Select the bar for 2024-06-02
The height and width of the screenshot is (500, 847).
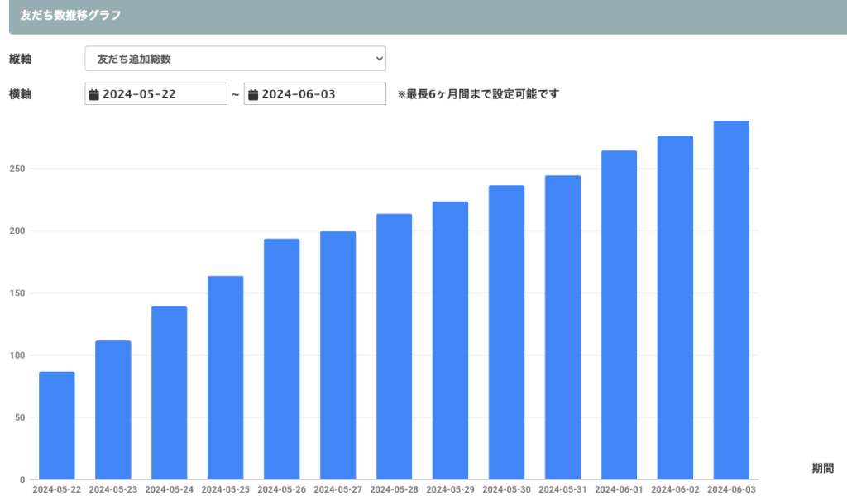pos(675,307)
